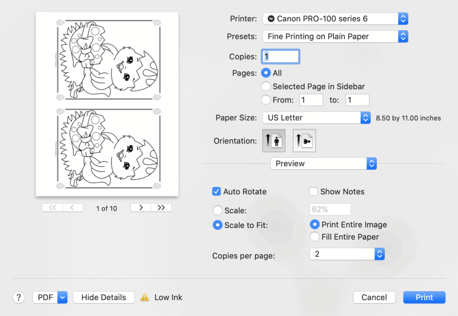Go to previous preview page
458x316 pixels.
pyautogui.click(x=73, y=208)
